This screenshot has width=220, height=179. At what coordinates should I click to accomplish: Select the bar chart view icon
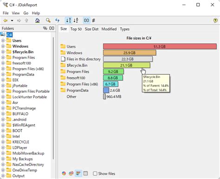pyautogui.click(x=78, y=173)
